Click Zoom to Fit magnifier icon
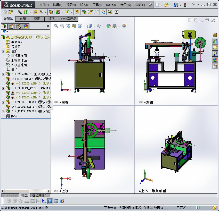This screenshot has height=211, width=219. coord(56,26)
